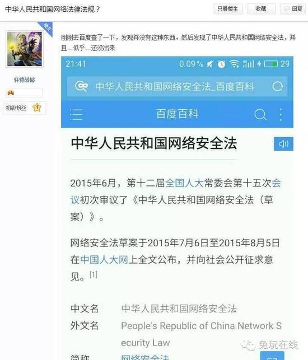
Task: Open the hamburger menu in 百度百科 header
Action: point(76,114)
